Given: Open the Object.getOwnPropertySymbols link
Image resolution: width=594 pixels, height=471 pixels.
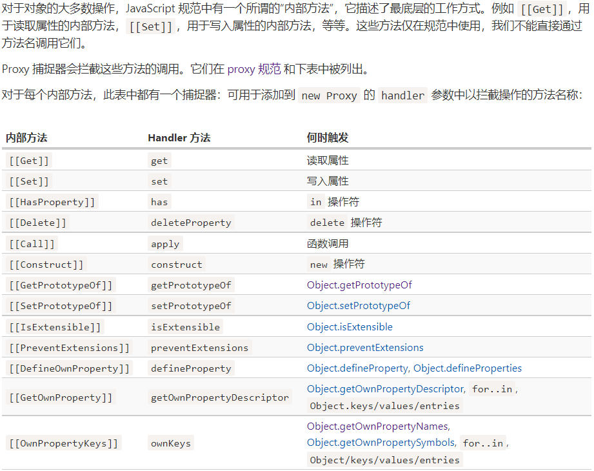Looking at the screenshot, I should tap(382, 443).
